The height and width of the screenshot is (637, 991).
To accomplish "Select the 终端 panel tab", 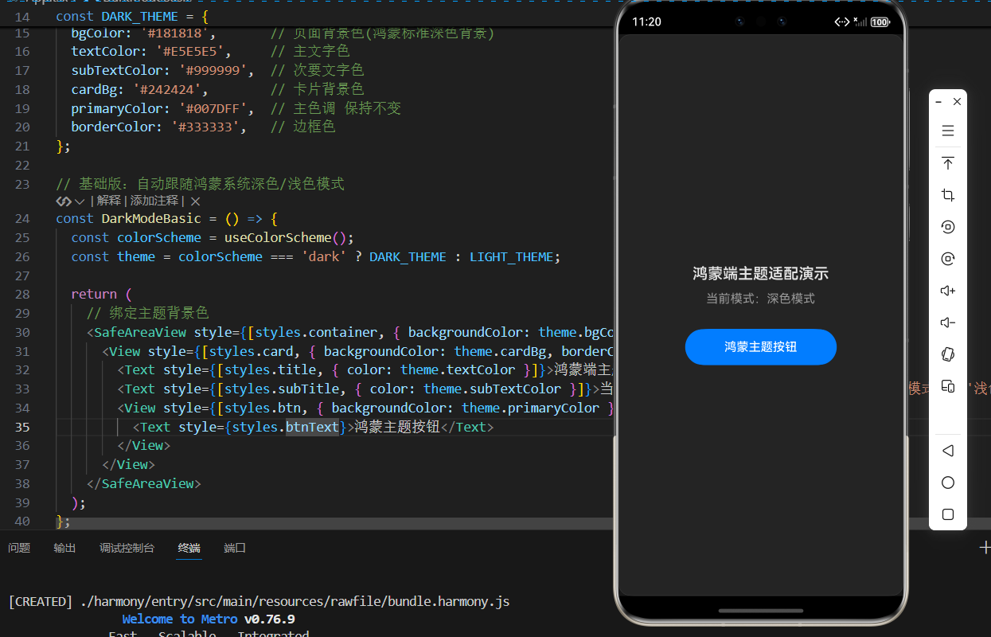I will point(189,548).
